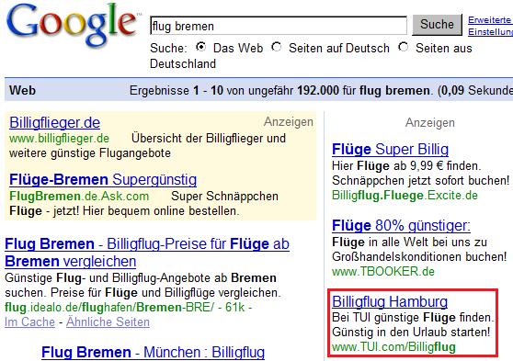Select the 'Das Web' radio button
Screen dimensions: 513x361
pyautogui.click(x=201, y=47)
